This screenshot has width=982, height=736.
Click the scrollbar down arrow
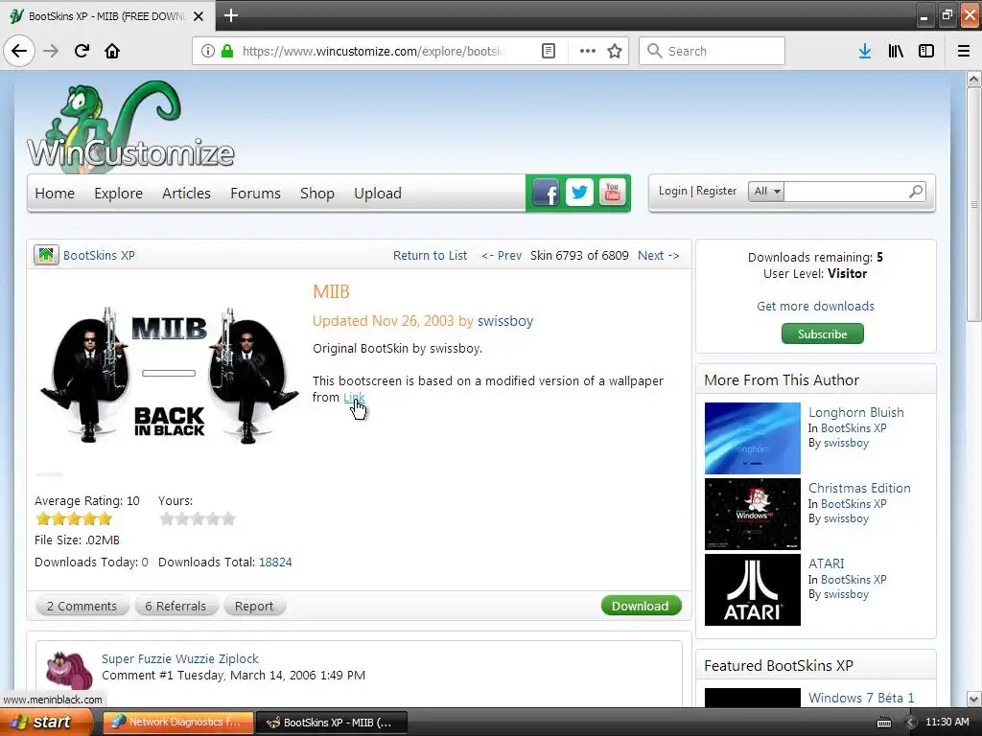click(974, 699)
